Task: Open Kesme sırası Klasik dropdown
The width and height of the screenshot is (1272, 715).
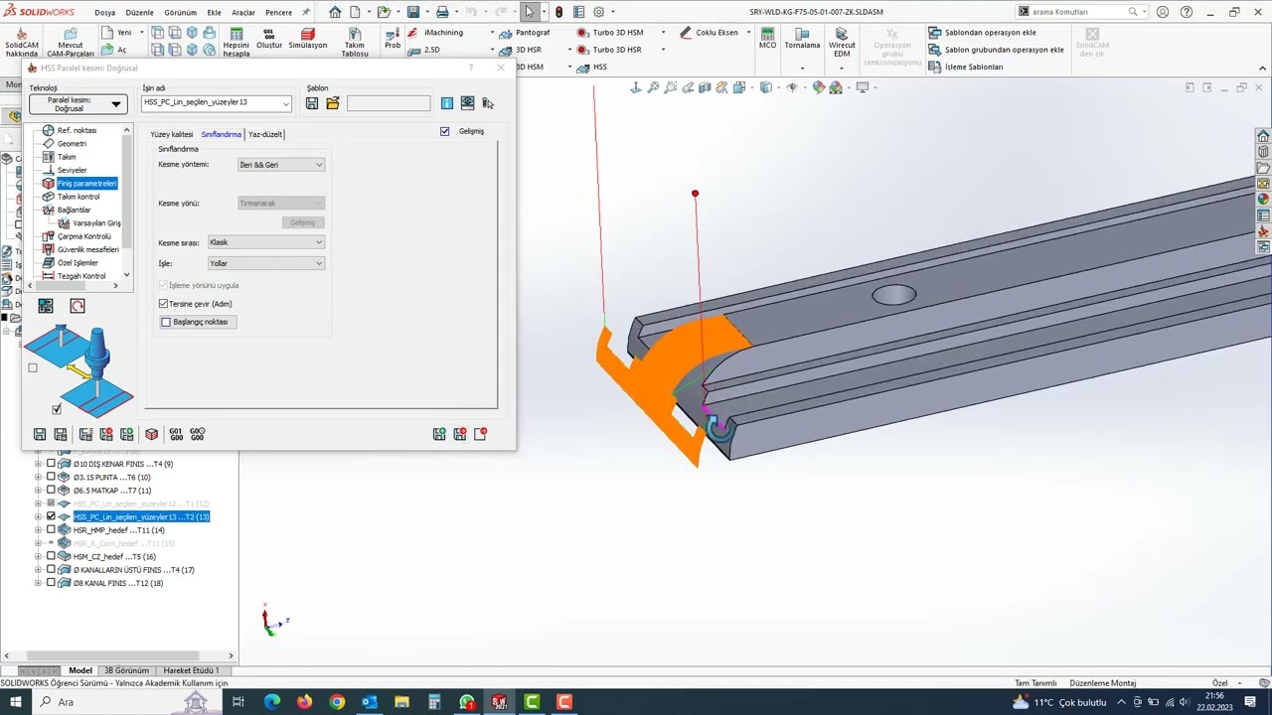Action: 265,242
